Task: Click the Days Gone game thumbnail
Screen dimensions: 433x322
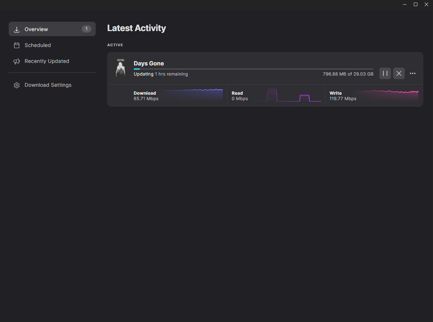Action: pos(121,68)
